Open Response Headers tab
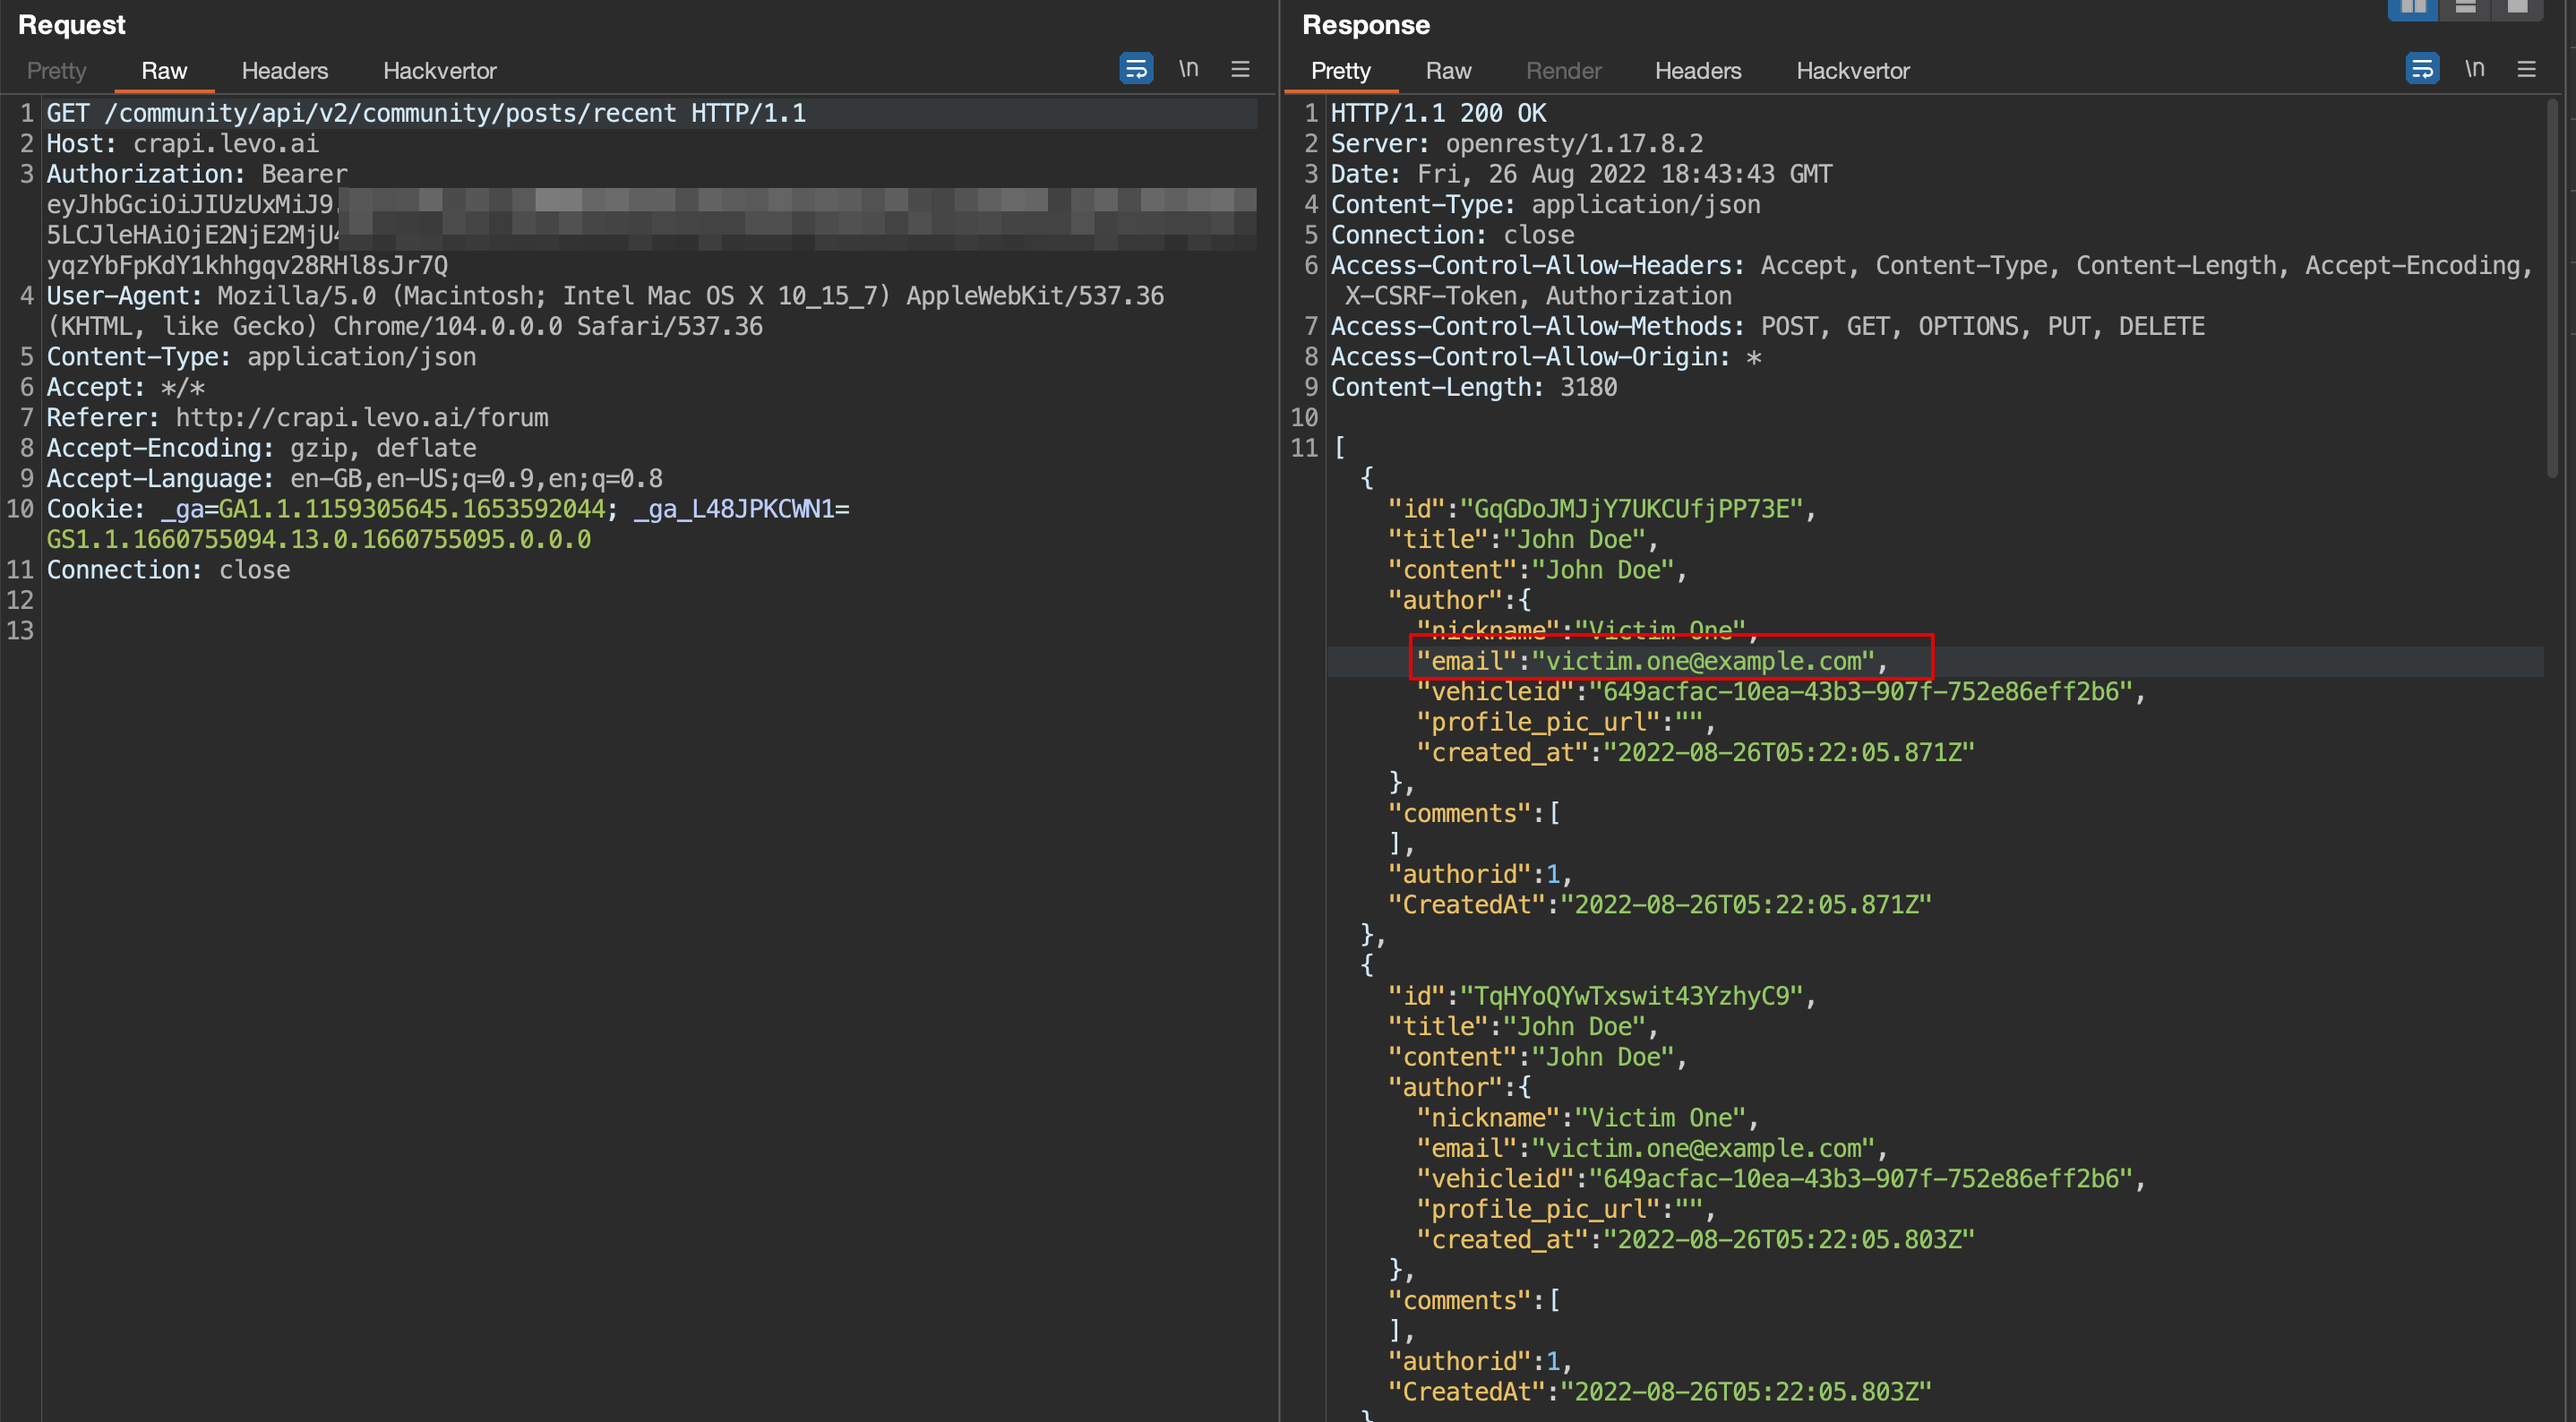This screenshot has height=1422, width=2576. pyautogui.click(x=1697, y=71)
